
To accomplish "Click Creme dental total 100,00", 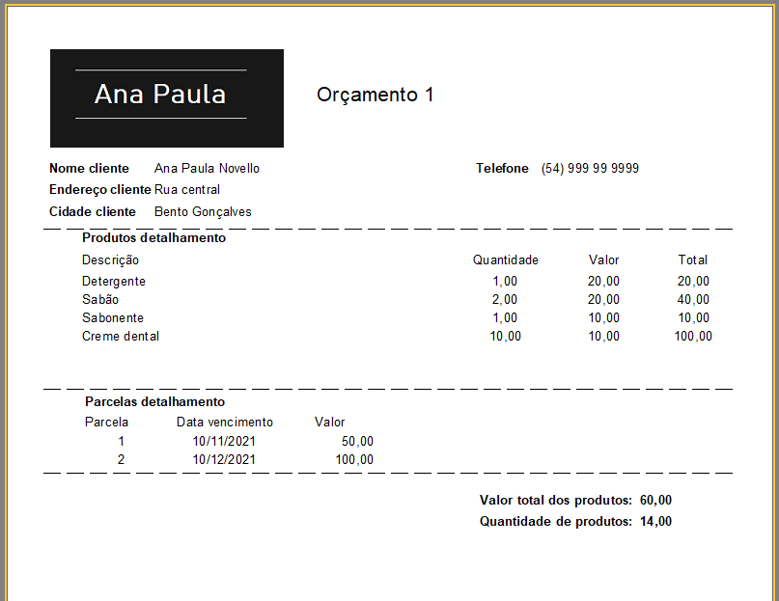I will [693, 337].
